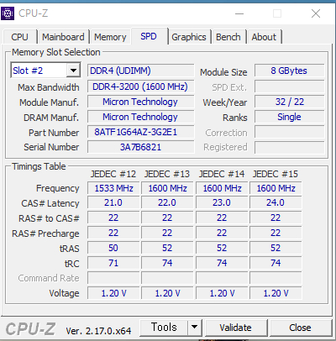Select the SPD tab

[x=149, y=36]
